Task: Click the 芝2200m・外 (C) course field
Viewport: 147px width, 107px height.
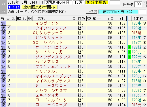Action: pos(118,12)
